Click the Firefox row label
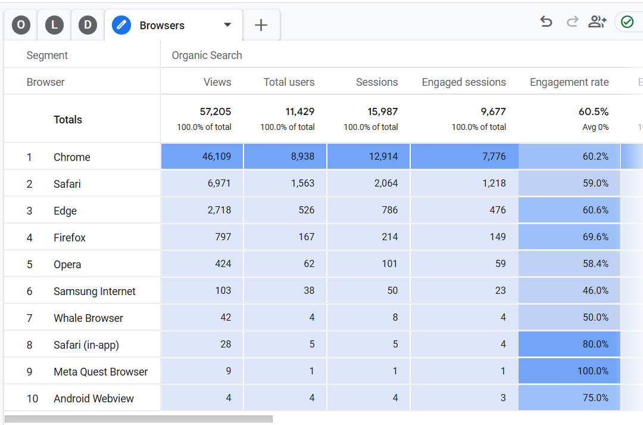643x425 pixels. (x=70, y=238)
